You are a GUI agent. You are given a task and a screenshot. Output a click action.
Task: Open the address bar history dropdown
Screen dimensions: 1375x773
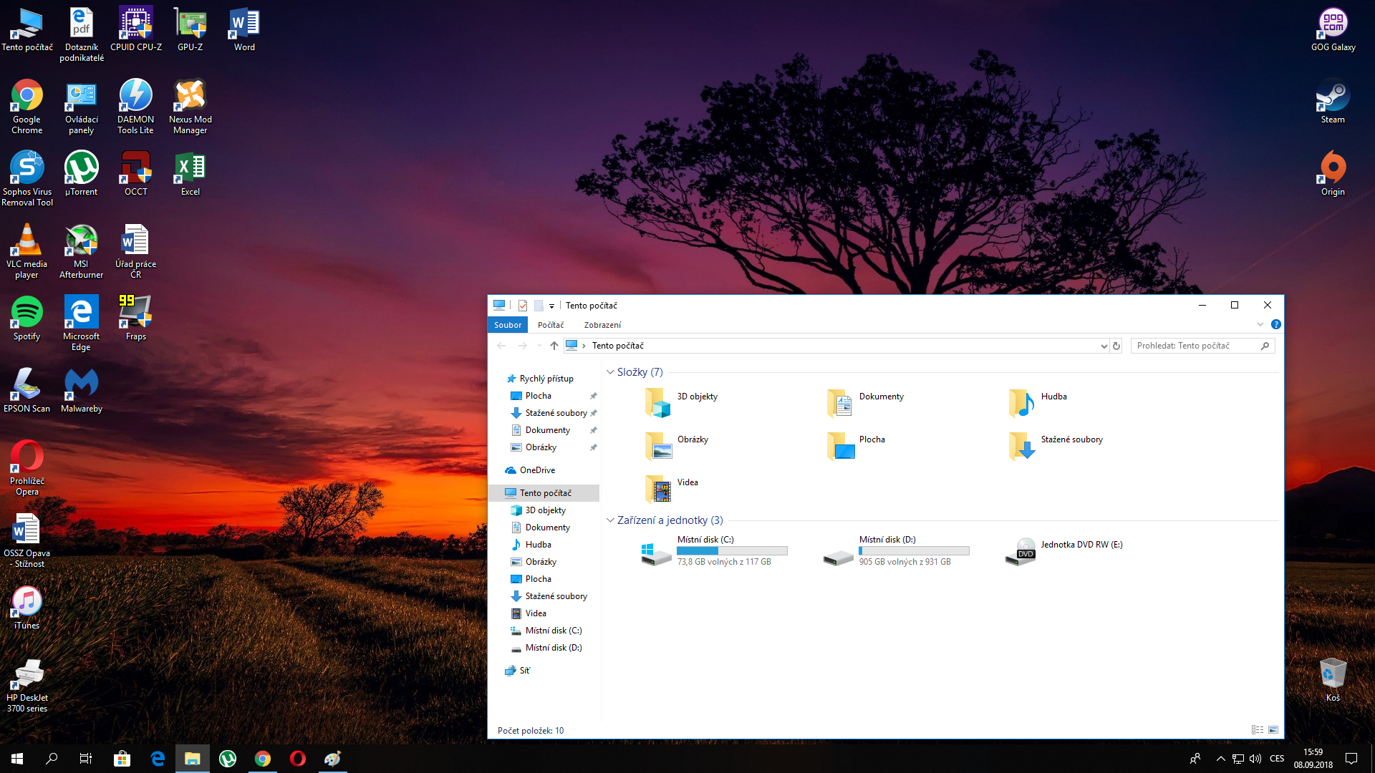pyautogui.click(x=1104, y=346)
